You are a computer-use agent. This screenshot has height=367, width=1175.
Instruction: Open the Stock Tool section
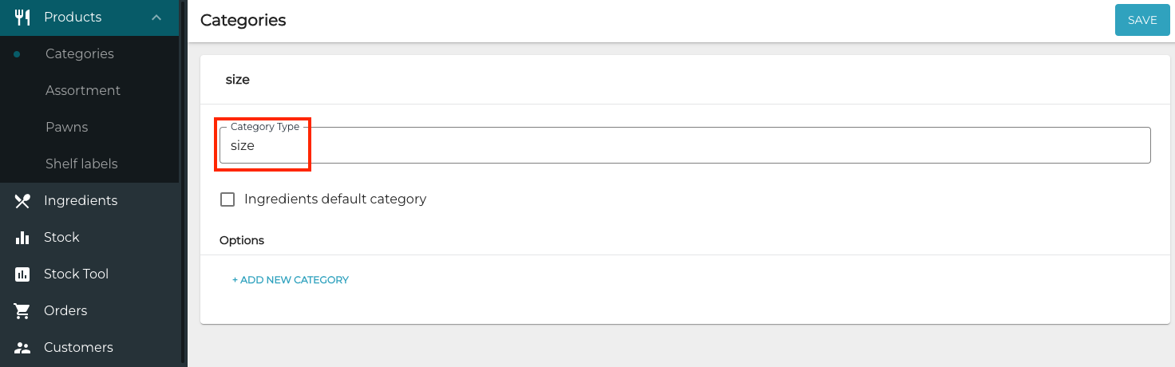click(76, 274)
